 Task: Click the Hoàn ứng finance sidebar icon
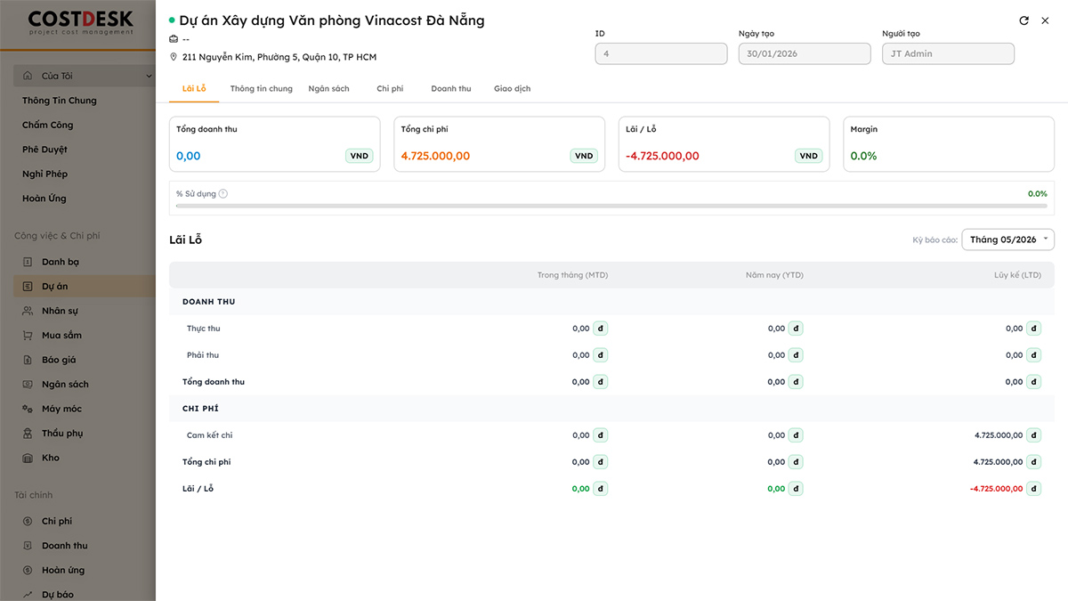28,570
